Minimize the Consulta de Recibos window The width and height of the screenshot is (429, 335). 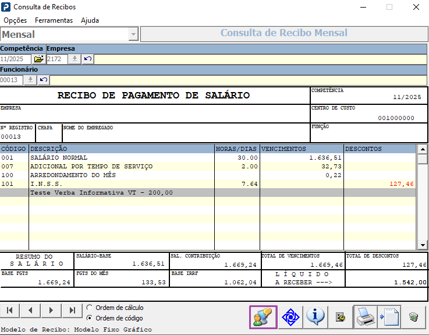point(363,7)
